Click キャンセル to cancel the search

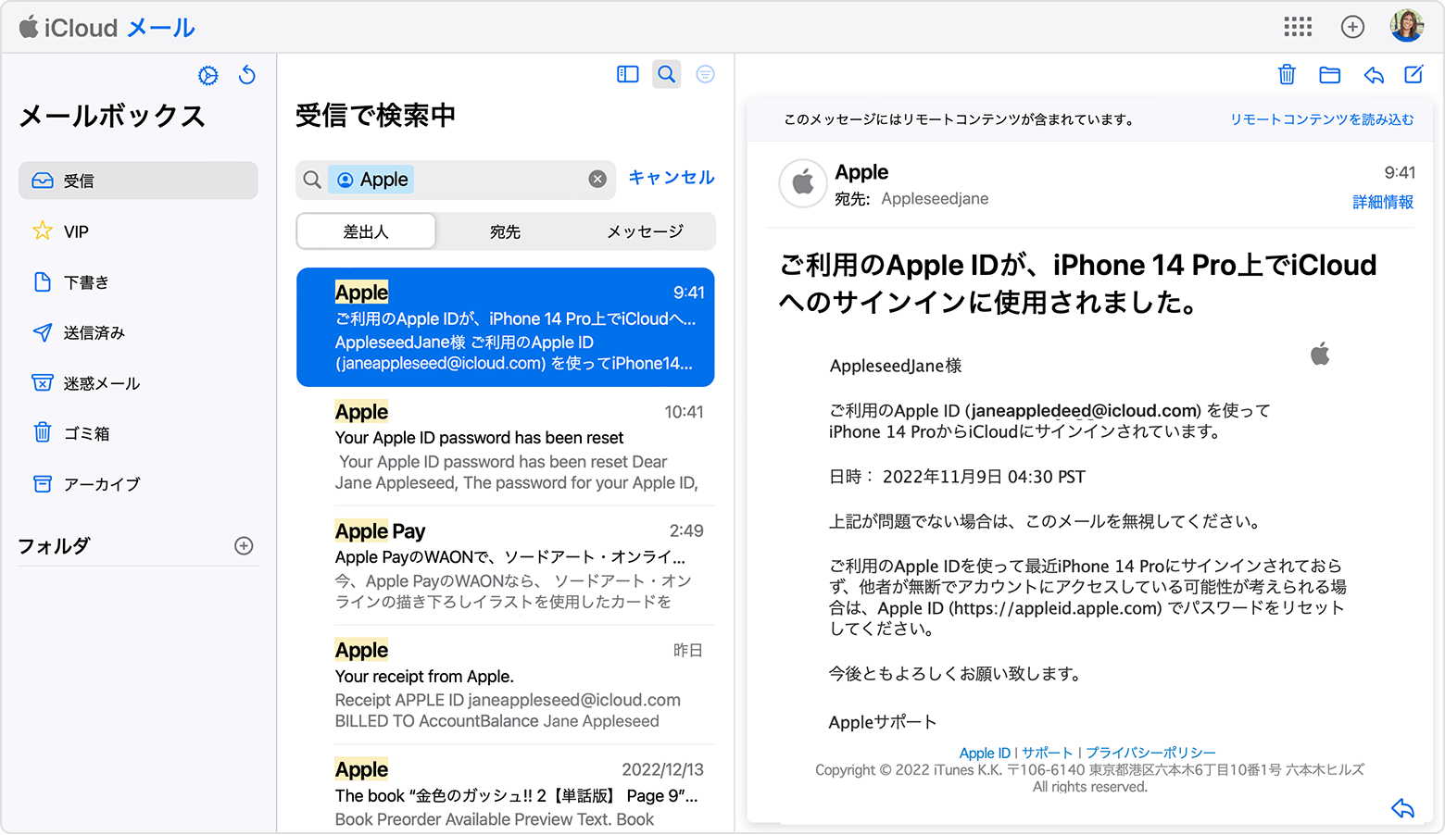(x=671, y=178)
